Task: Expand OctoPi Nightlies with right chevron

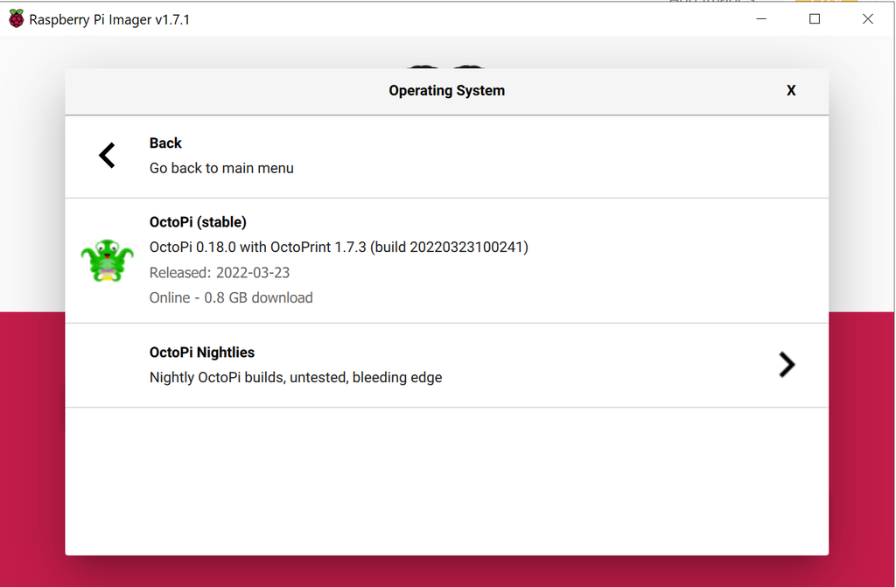Action: tap(787, 365)
